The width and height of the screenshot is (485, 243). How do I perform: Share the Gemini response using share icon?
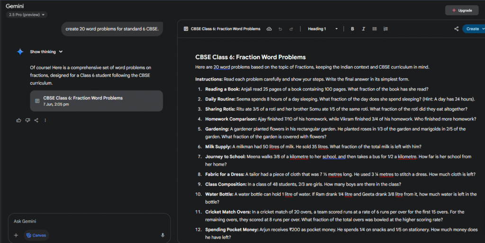[36, 120]
